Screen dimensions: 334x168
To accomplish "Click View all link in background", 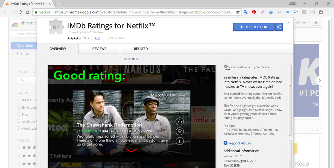I will [x=312, y=130].
